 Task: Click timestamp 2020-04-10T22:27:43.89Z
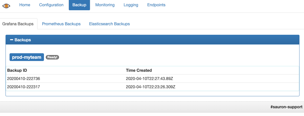click(x=149, y=78)
